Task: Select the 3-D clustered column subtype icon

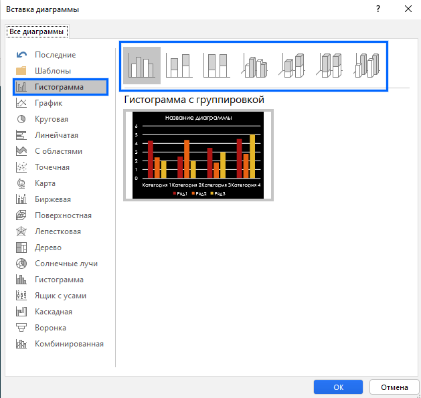Action: tap(255, 66)
